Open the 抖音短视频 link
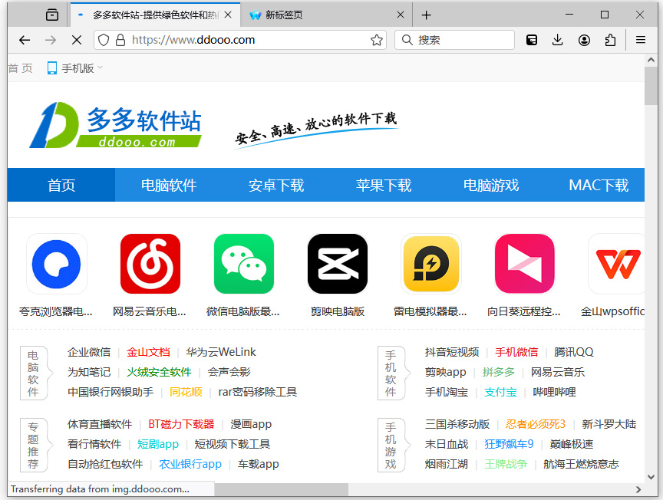 tap(452, 352)
